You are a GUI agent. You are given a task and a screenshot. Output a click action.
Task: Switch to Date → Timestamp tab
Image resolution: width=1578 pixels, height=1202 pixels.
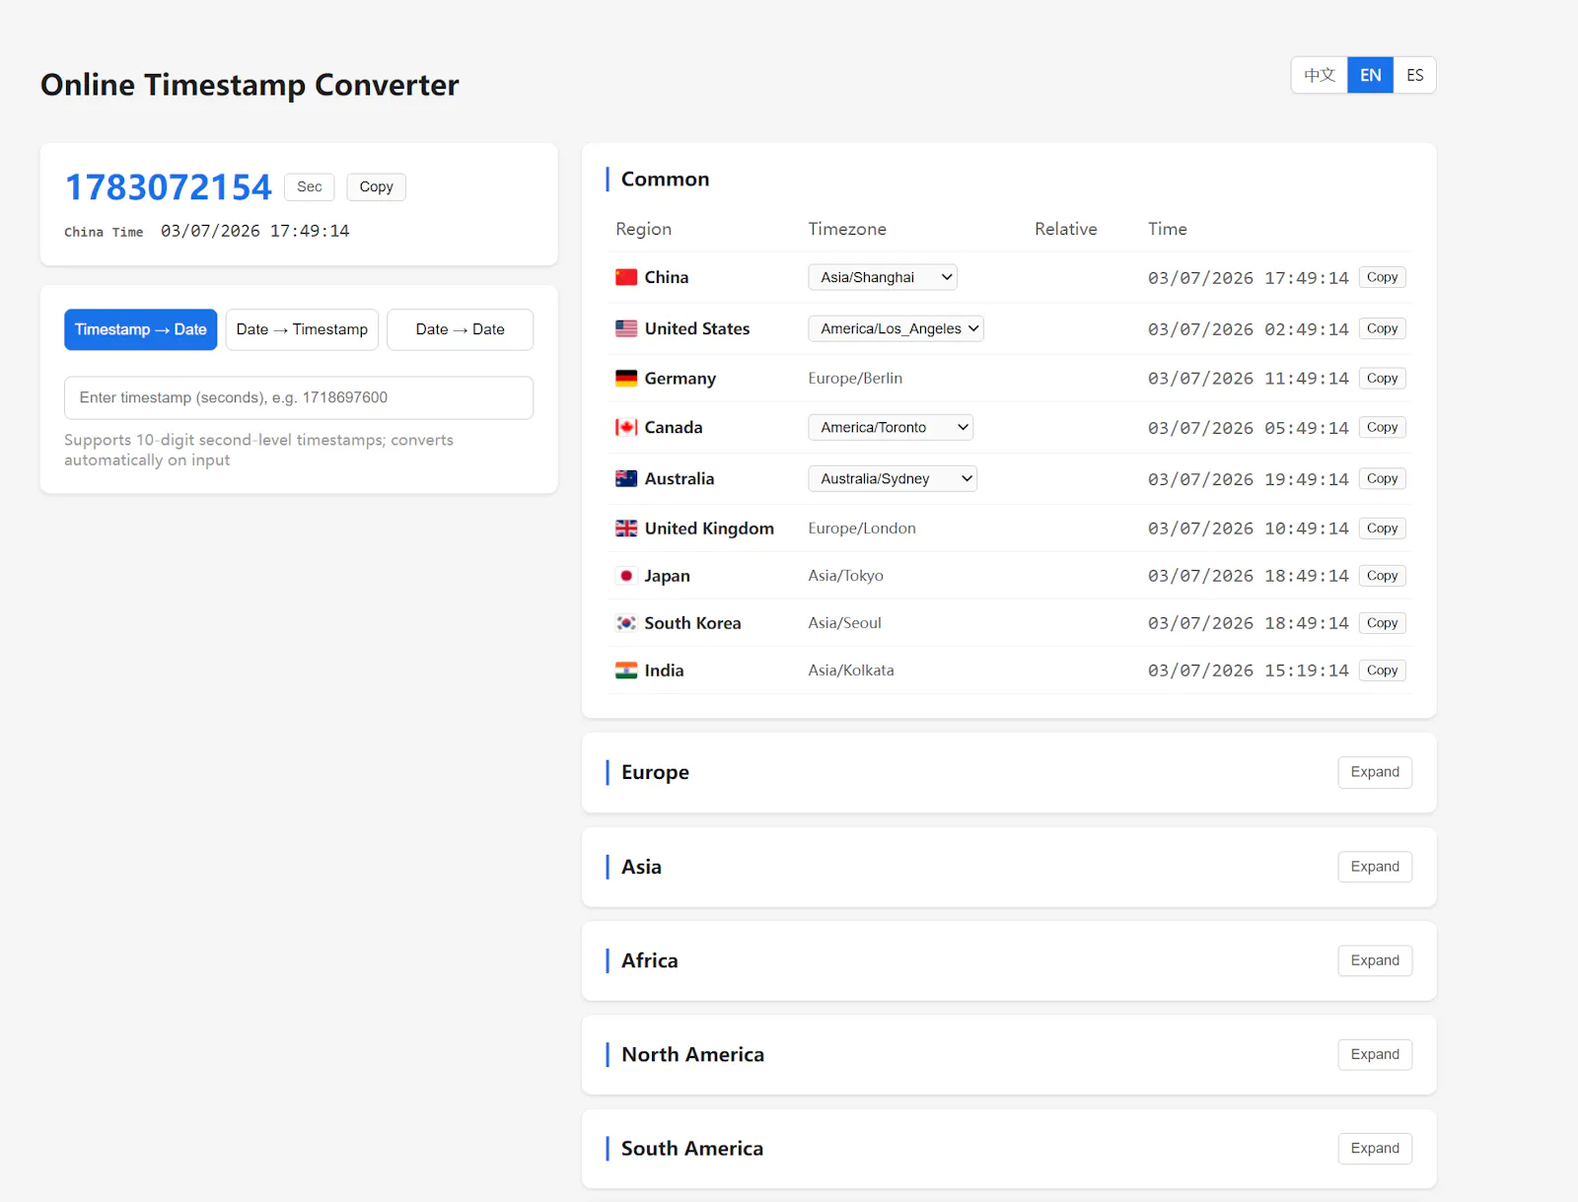click(x=302, y=329)
